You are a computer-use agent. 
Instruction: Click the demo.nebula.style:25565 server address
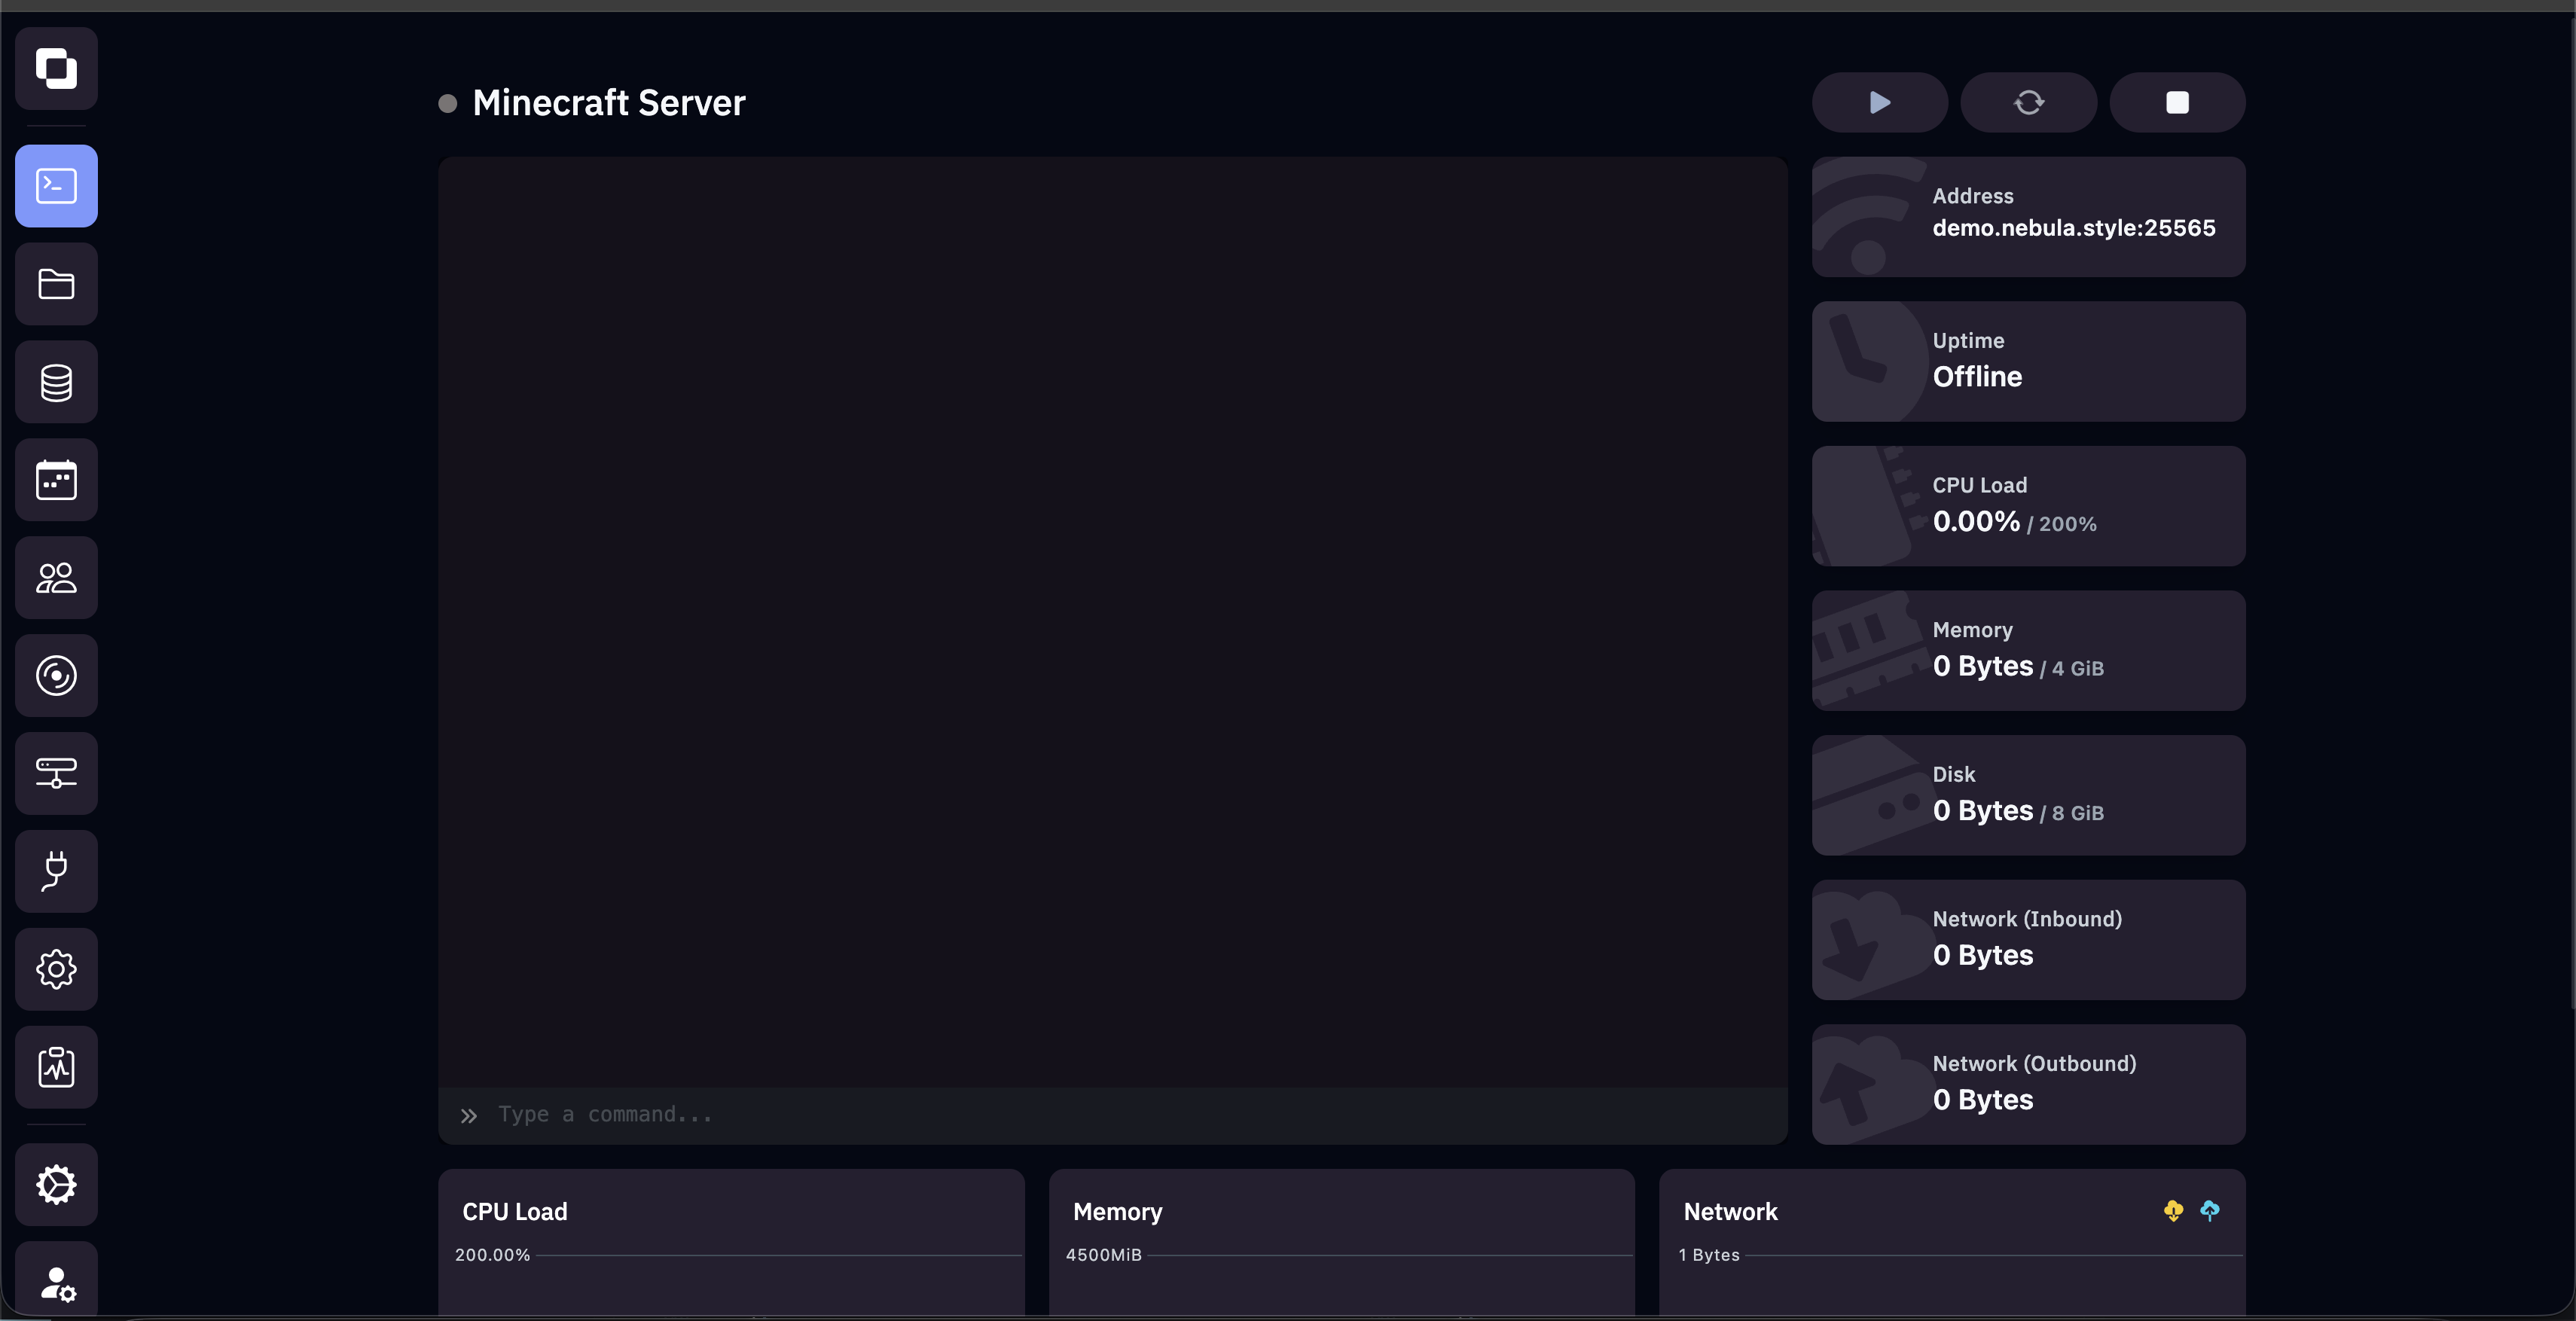[2074, 228]
